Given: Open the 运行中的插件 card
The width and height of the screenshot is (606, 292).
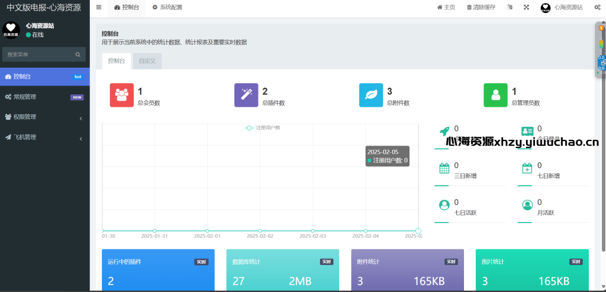Looking at the screenshot, I should pyautogui.click(x=157, y=270).
